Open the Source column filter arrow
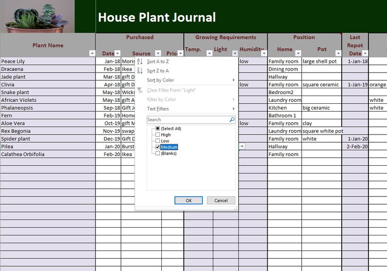Image resolution: width=387 pixels, height=271 pixels. tap(158, 53)
